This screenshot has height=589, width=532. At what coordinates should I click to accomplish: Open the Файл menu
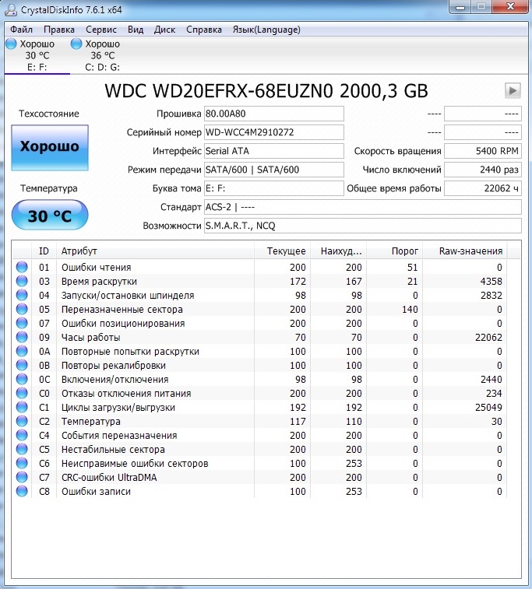(21, 30)
